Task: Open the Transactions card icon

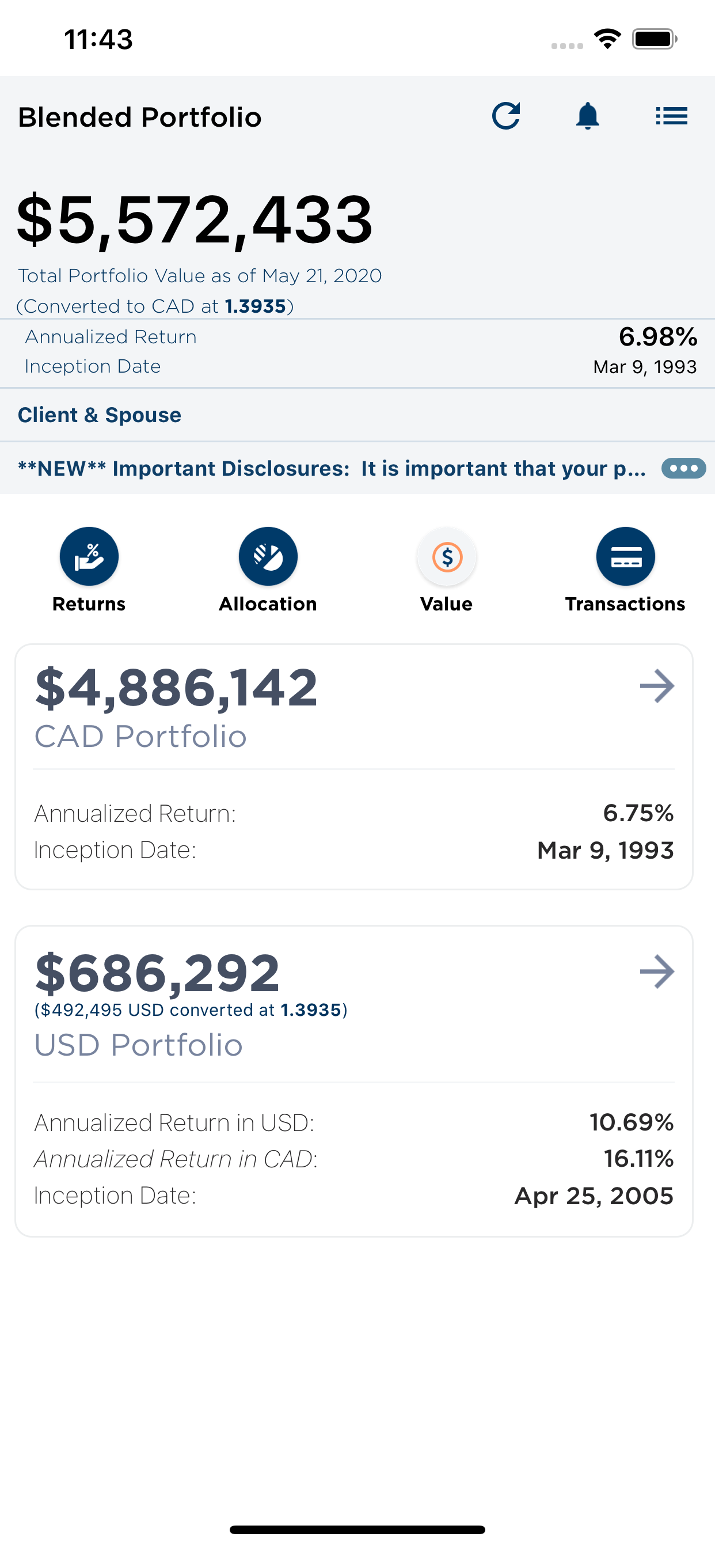Action: [625, 556]
